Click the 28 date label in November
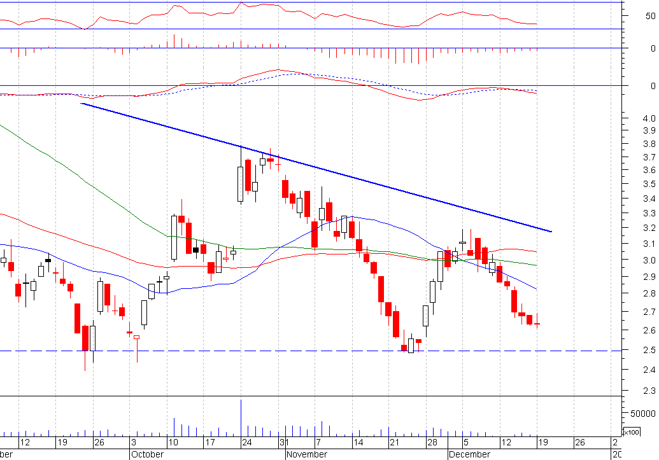659x460 pixels. (x=432, y=442)
